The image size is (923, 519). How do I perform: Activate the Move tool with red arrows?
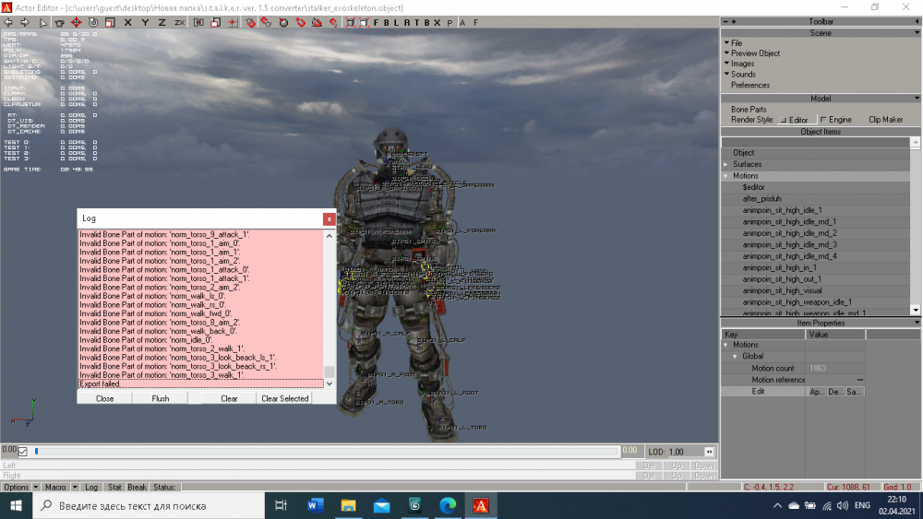(76, 22)
